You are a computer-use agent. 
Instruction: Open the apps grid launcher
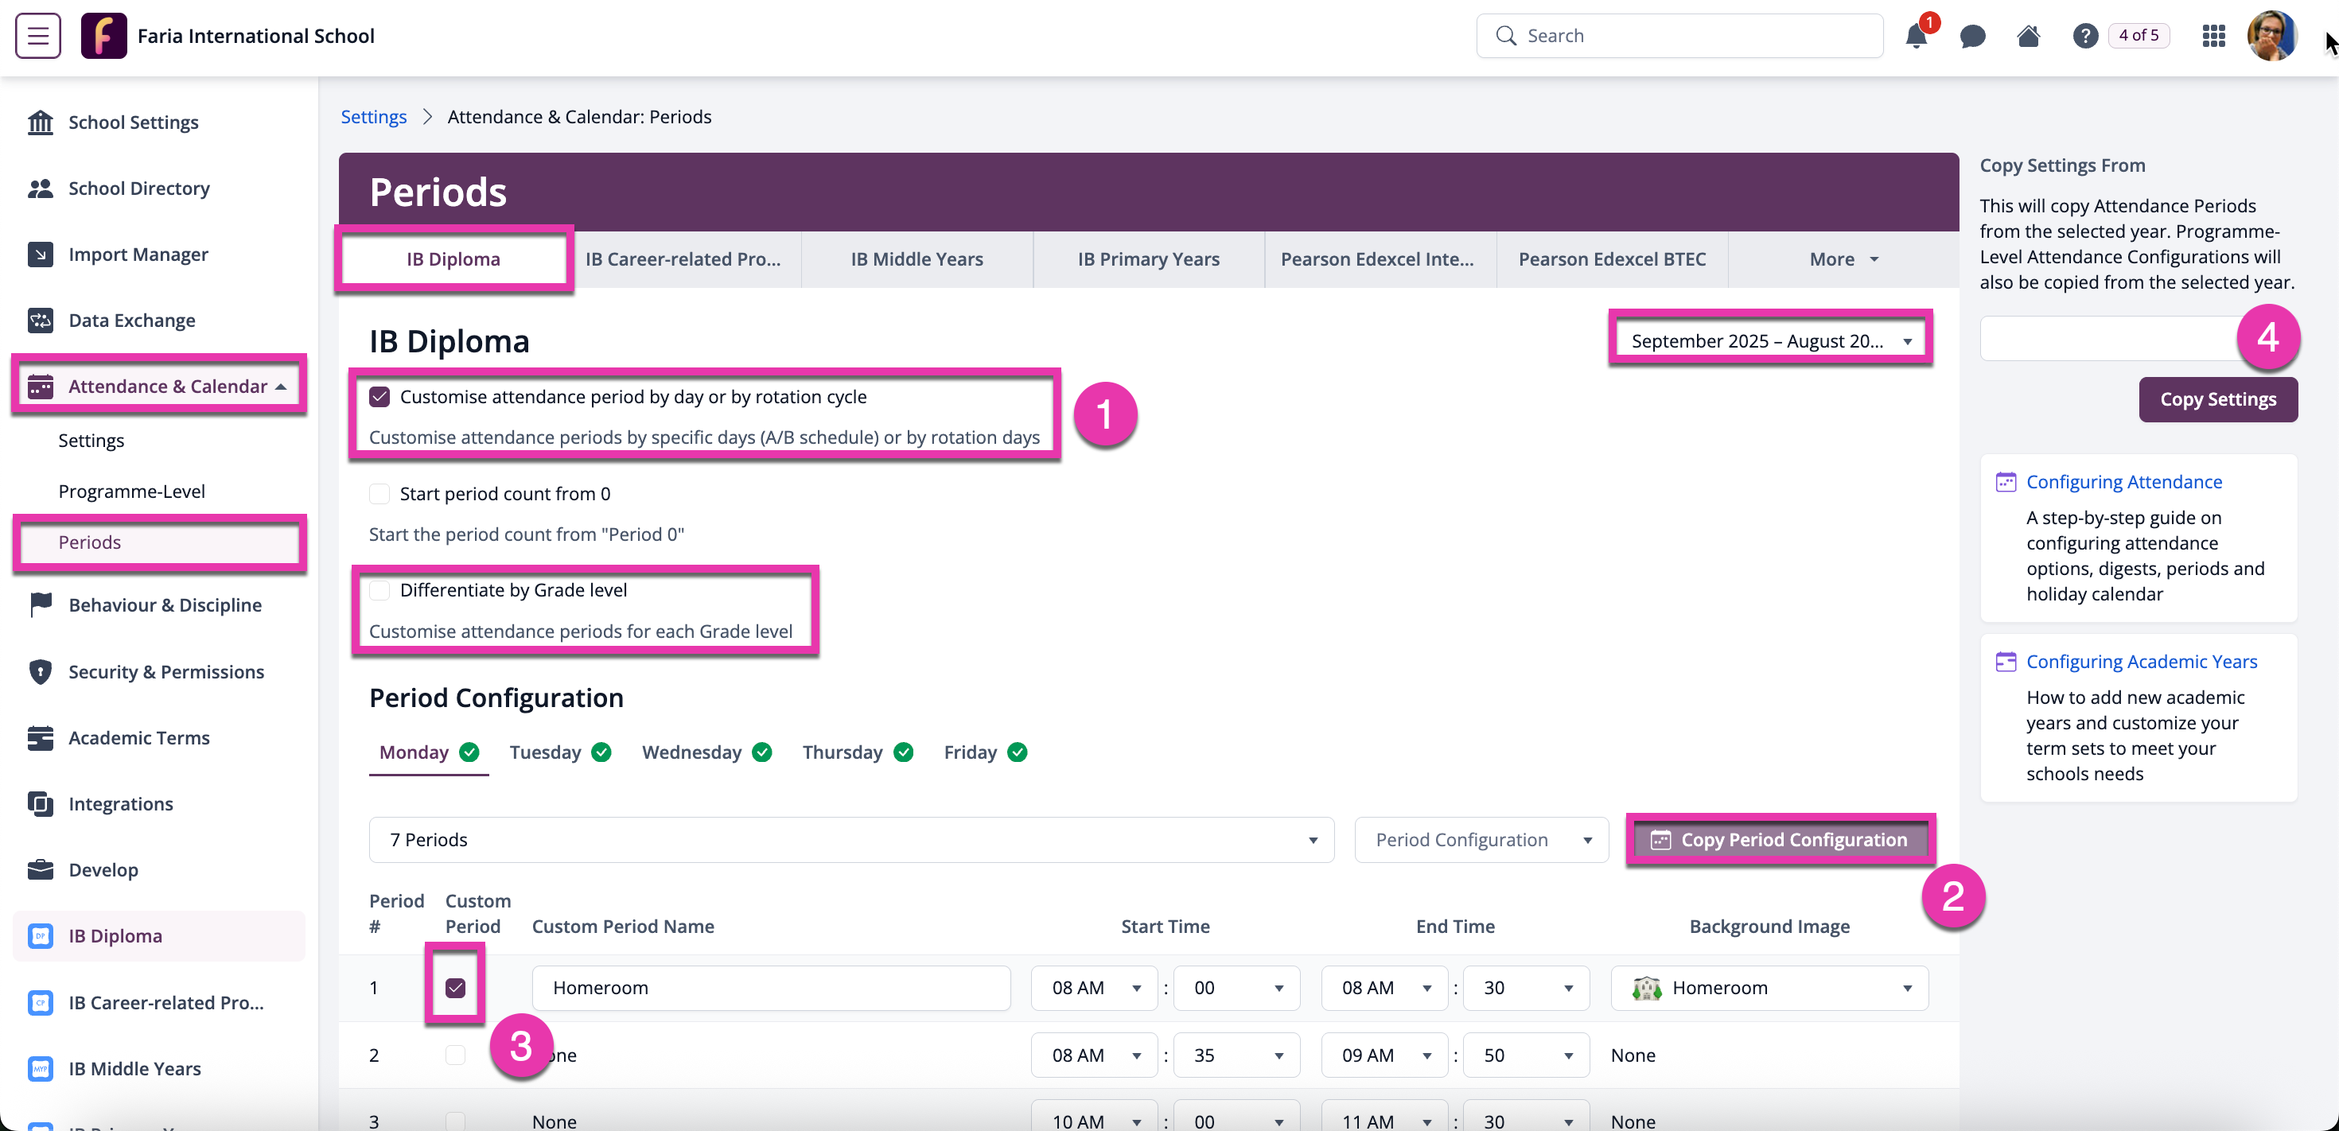point(2213,36)
